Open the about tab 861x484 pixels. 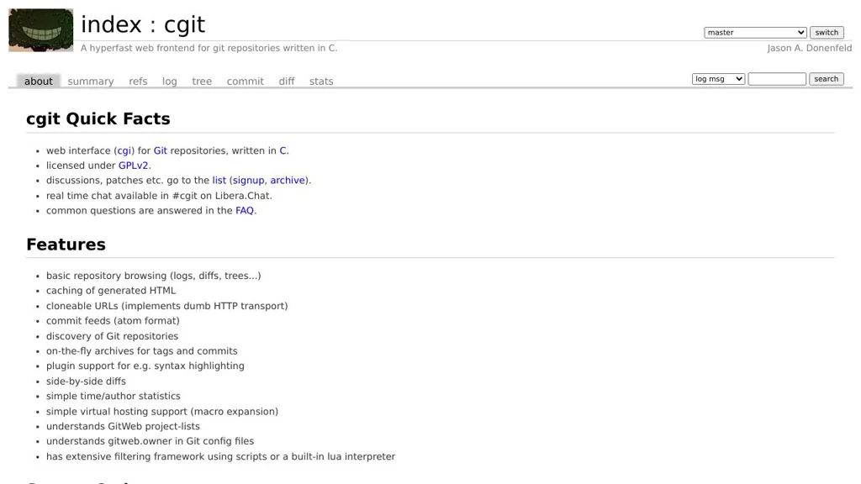39,82
